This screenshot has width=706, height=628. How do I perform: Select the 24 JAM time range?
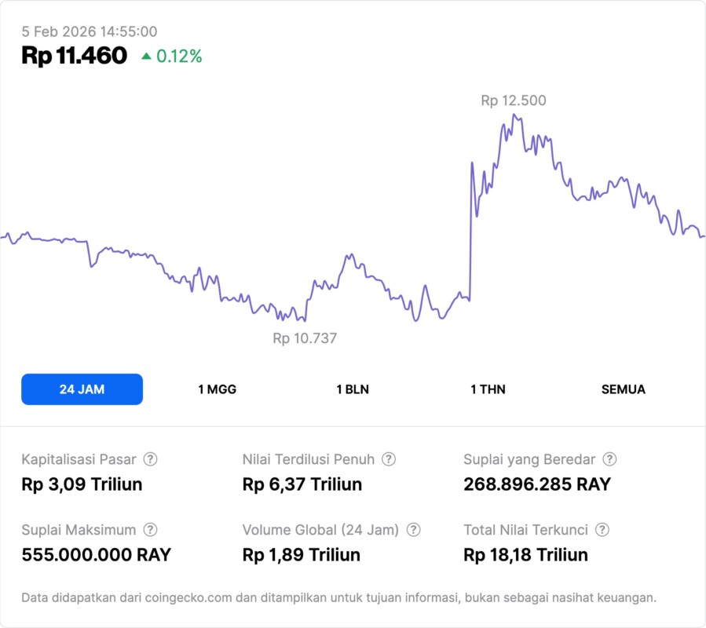pyautogui.click(x=82, y=389)
